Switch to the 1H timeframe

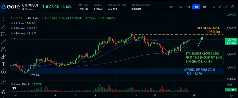click(x=188, y=7)
